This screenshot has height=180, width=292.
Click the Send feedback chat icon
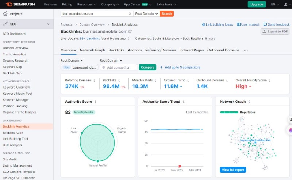point(265,24)
